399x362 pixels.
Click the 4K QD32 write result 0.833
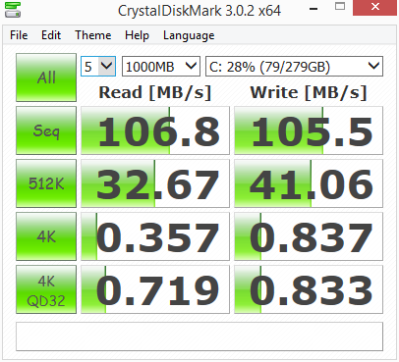click(x=309, y=289)
